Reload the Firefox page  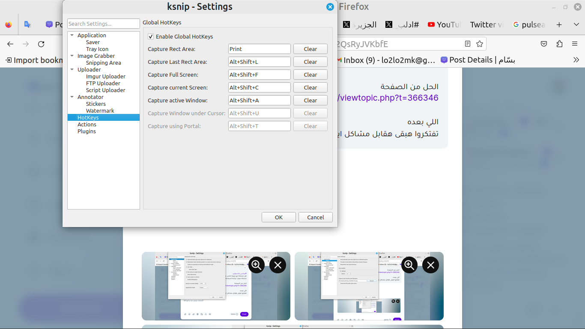tap(41, 44)
